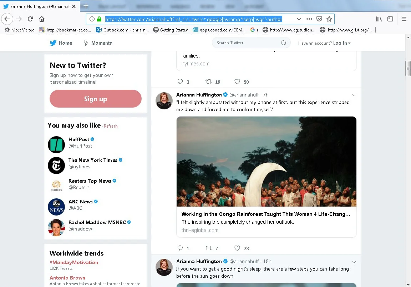Close the Arianna Huffington tab

point(74,6)
